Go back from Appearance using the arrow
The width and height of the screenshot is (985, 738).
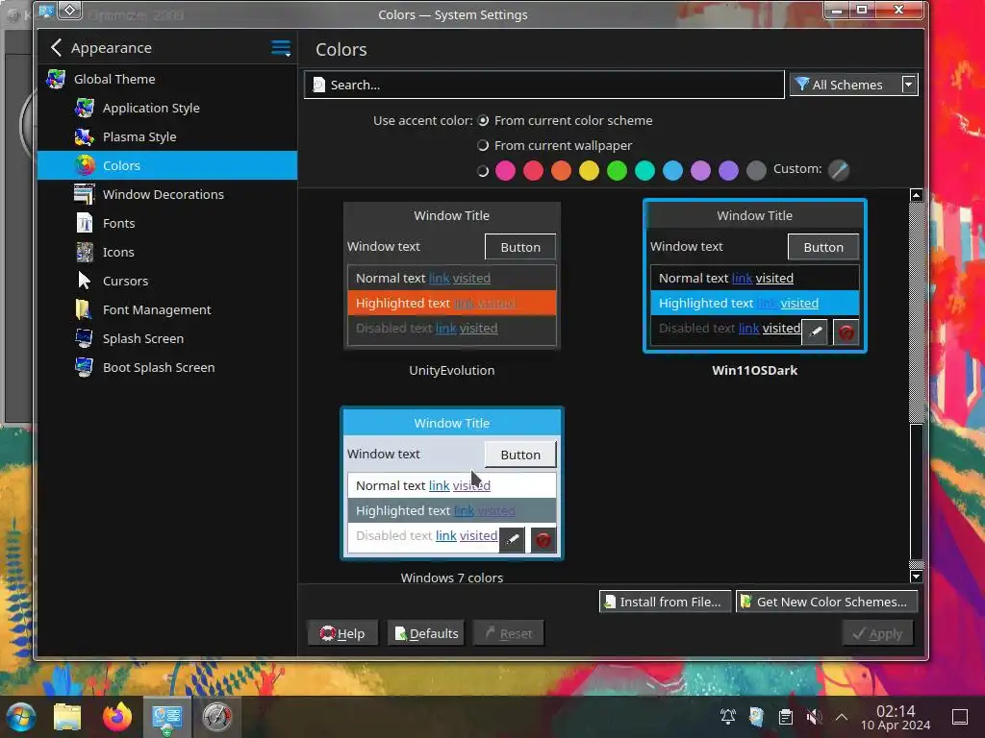point(56,48)
